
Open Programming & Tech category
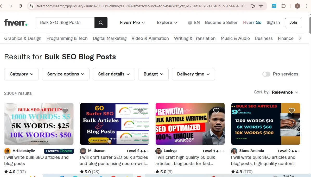point(67,38)
